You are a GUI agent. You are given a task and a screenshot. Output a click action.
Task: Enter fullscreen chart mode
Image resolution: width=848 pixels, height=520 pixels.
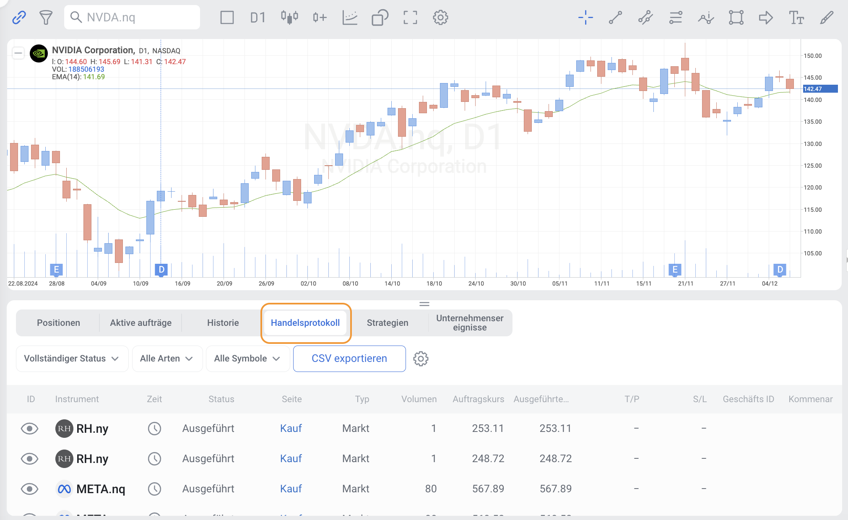(410, 17)
